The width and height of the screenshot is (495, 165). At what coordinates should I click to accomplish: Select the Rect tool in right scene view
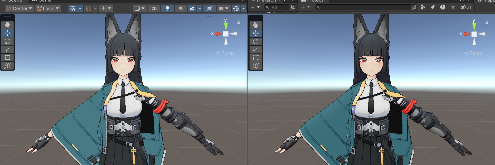256,58
